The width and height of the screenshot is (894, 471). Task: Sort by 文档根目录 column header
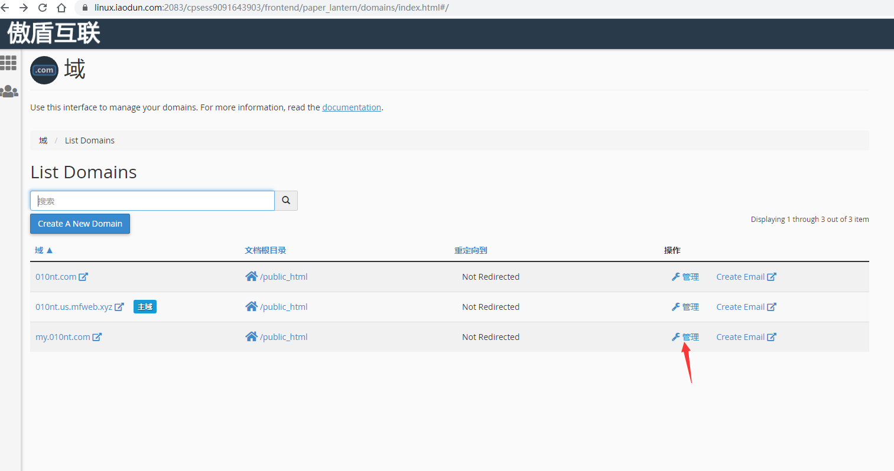pos(265,250)
